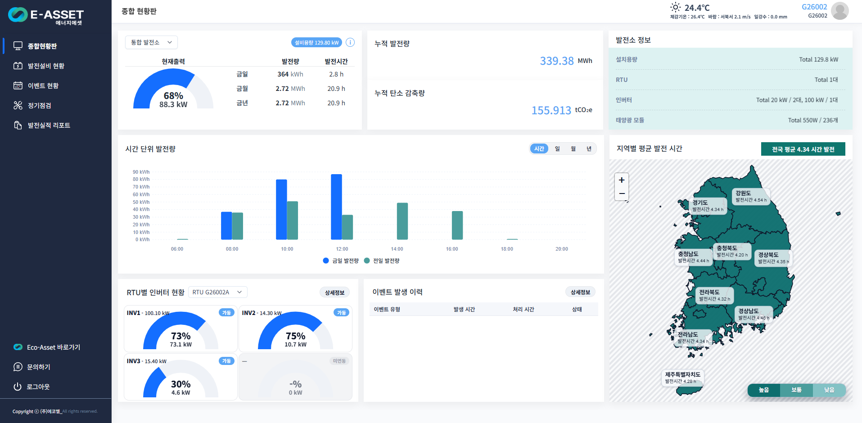
Task: Select 보통 map legend level
Action: pos(796,390)
